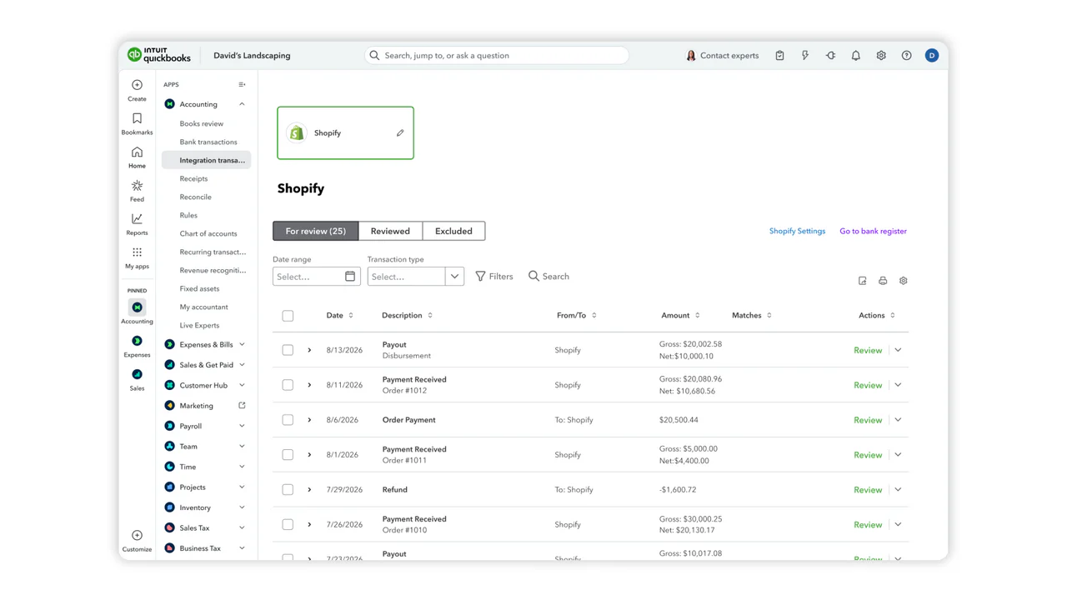Click the search bar to ask a question

coord(496,55)
